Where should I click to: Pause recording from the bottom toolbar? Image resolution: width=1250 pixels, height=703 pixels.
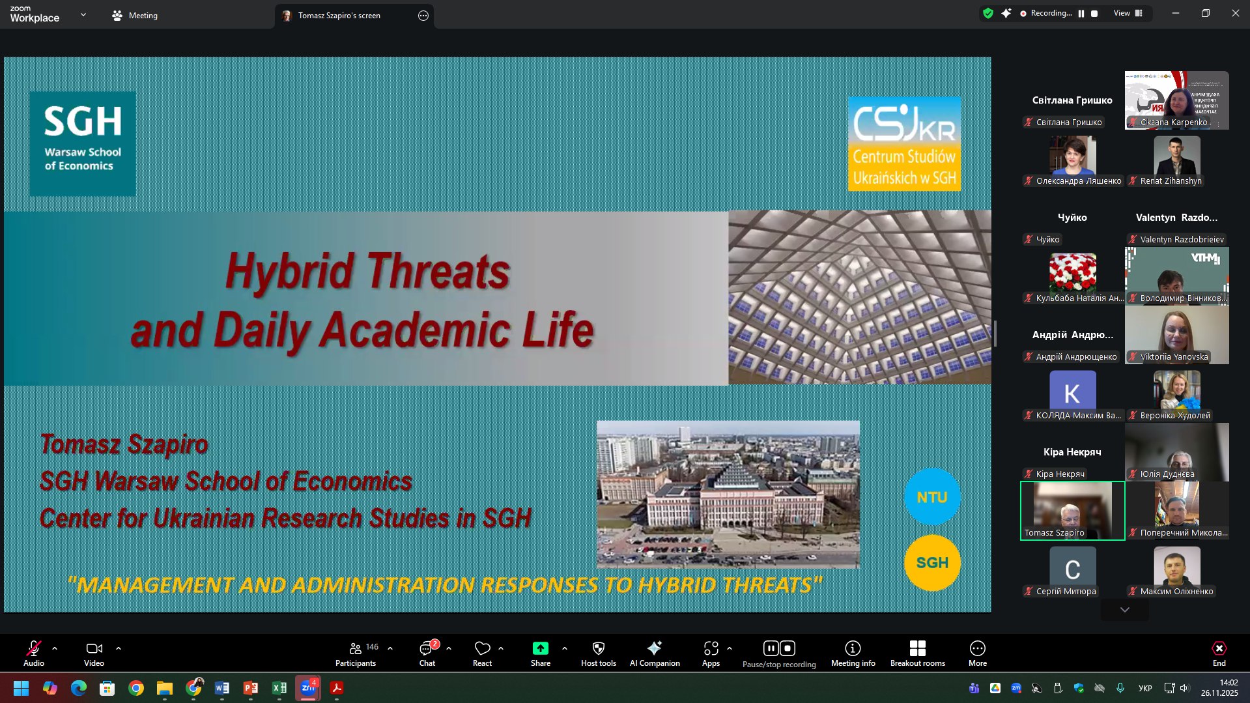771,648
